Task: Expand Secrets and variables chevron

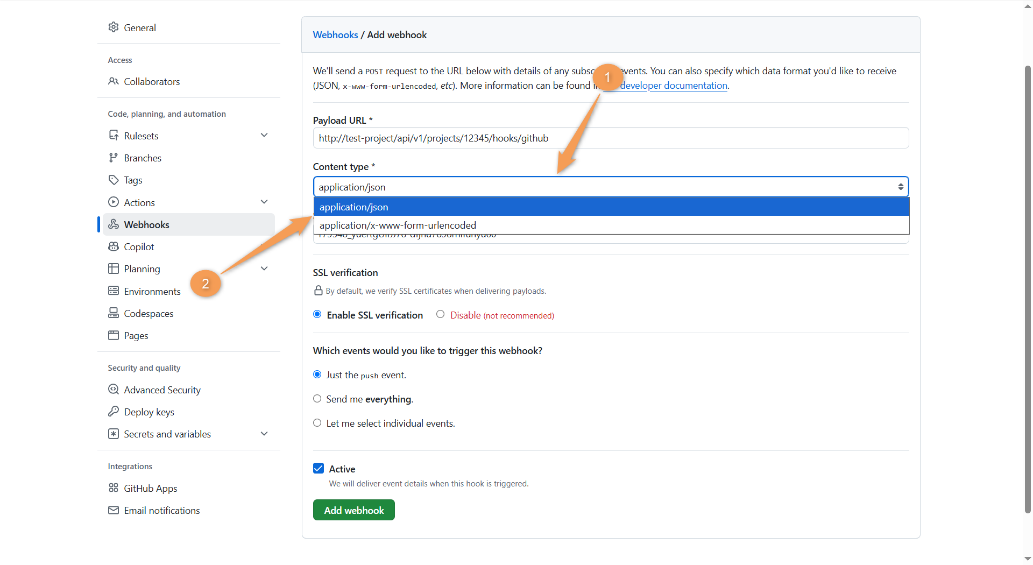Action: pyautogui.click(x=264, y=434)
